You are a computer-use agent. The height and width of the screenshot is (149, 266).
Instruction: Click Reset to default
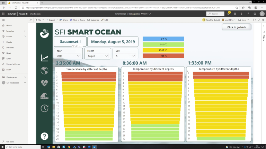211,20
